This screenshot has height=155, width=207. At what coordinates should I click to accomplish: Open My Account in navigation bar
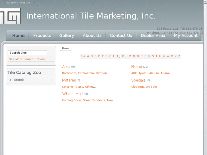pyautogui.click(x=186, y=36)
